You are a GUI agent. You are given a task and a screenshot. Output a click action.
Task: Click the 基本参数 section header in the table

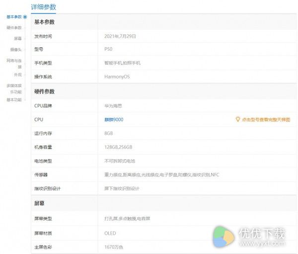[45, 22]
